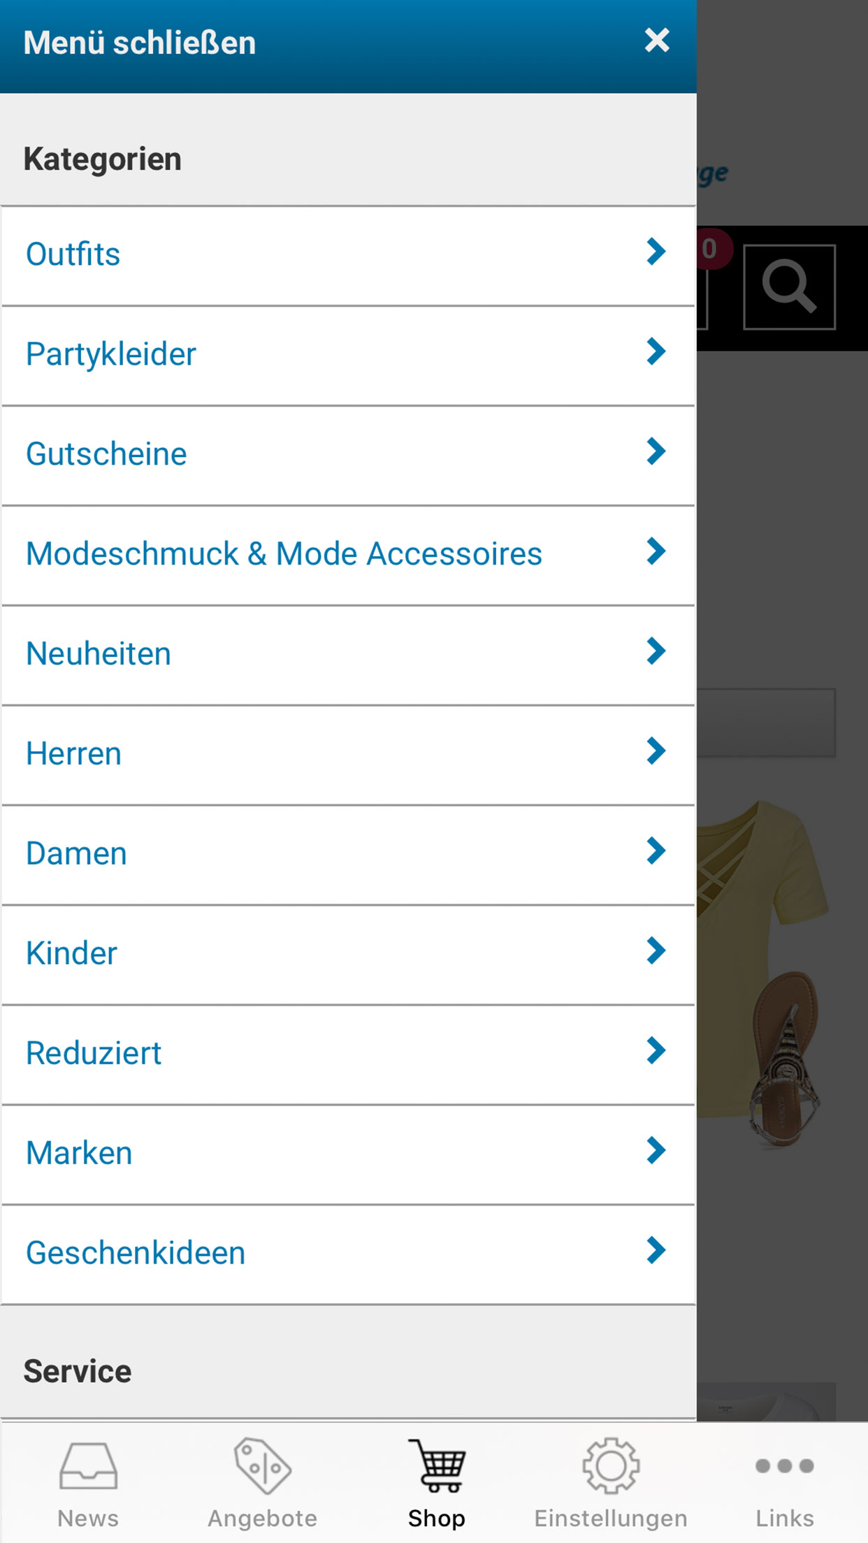Expand the Partykleider chevron arrow
The height and width of the screenshot is (1543, 868).
656,352
